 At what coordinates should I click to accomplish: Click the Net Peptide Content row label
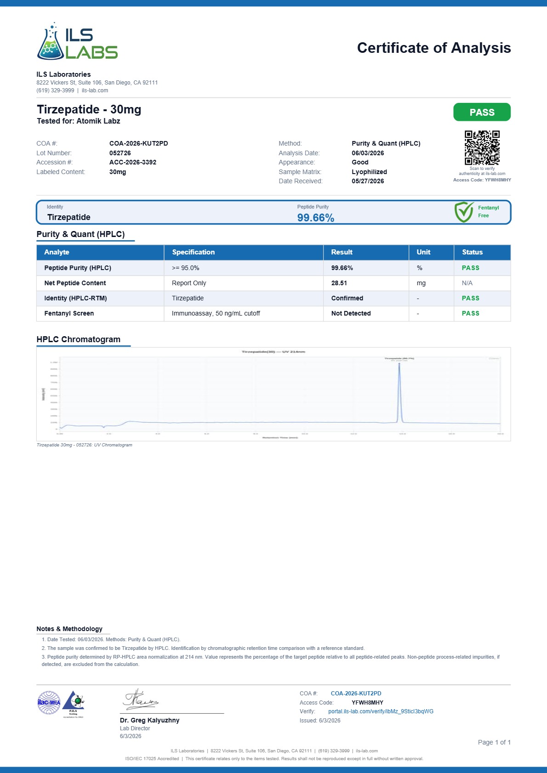point(75,283)
